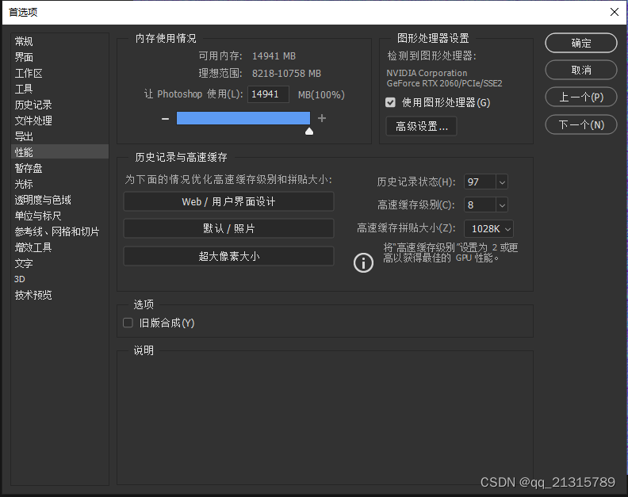628x497 pixels.
Task: Select the 3D category
Action: point(59,279)
